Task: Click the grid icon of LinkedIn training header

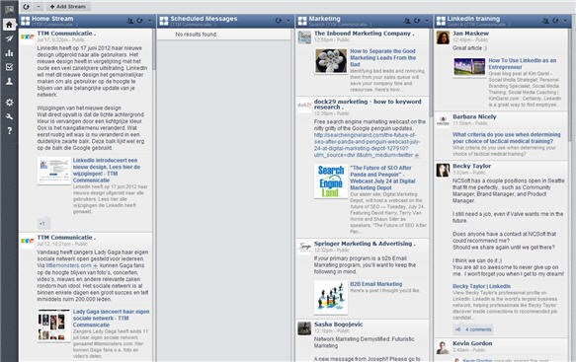Action: 441,21
